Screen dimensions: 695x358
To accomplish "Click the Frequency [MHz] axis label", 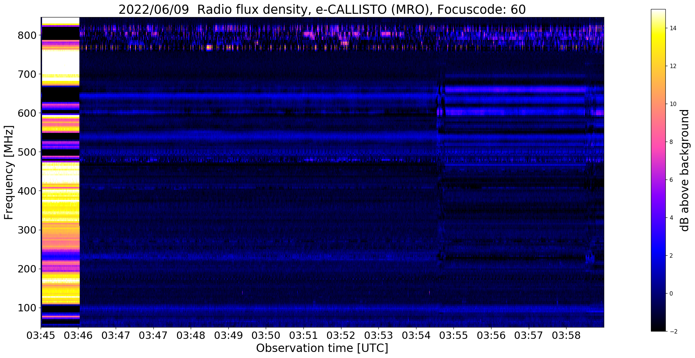I will pyautogui.click(x=9, y=172).
